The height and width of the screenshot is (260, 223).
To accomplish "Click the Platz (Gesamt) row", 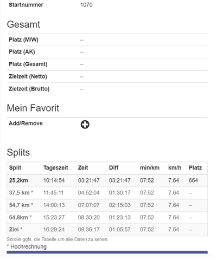I will coord(107,64).
